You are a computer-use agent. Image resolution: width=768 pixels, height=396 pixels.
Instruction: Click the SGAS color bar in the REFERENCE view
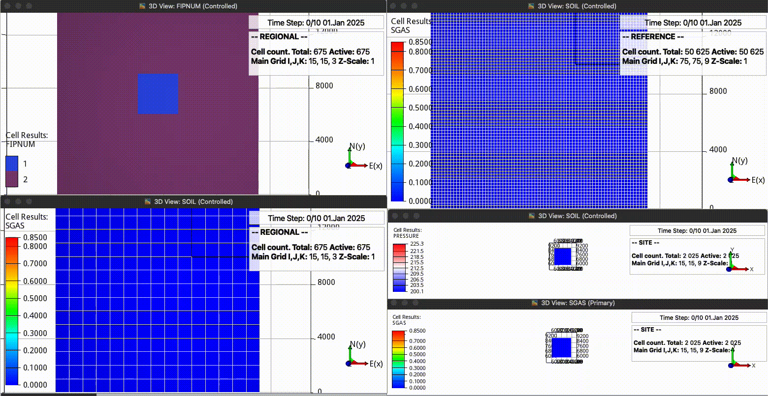click(397, 121)
